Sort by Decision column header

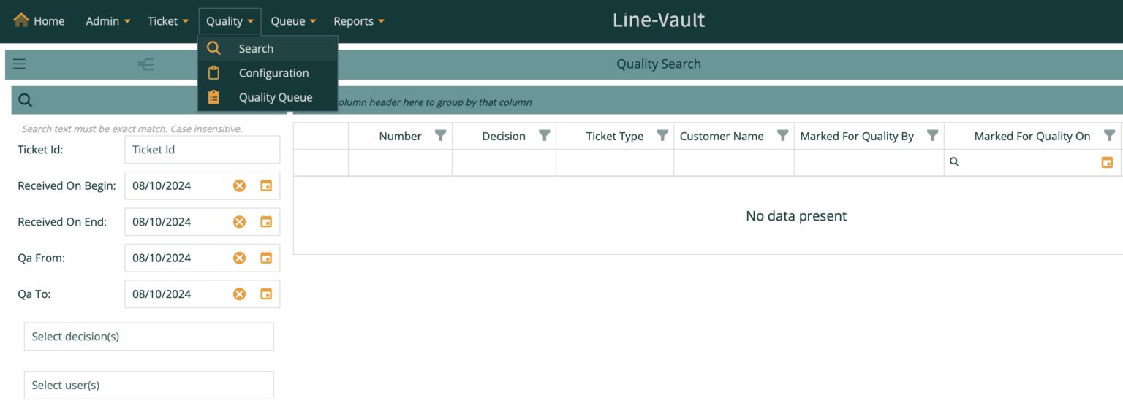coord(503,136)
